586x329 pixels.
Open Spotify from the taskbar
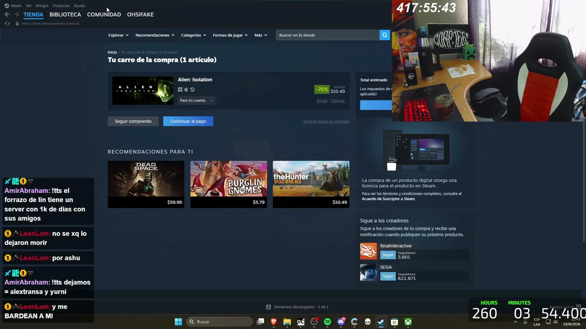click(327, 322)
